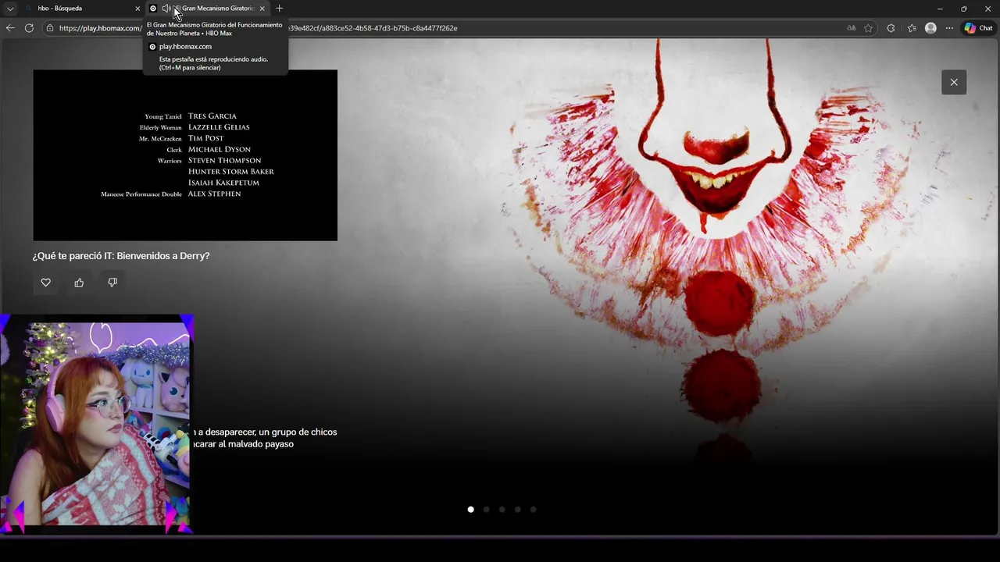1000x562 pixels.
Task: Add IT: Bienvenidos a Derry to favorites with heart icon
Action: [46, 283]
